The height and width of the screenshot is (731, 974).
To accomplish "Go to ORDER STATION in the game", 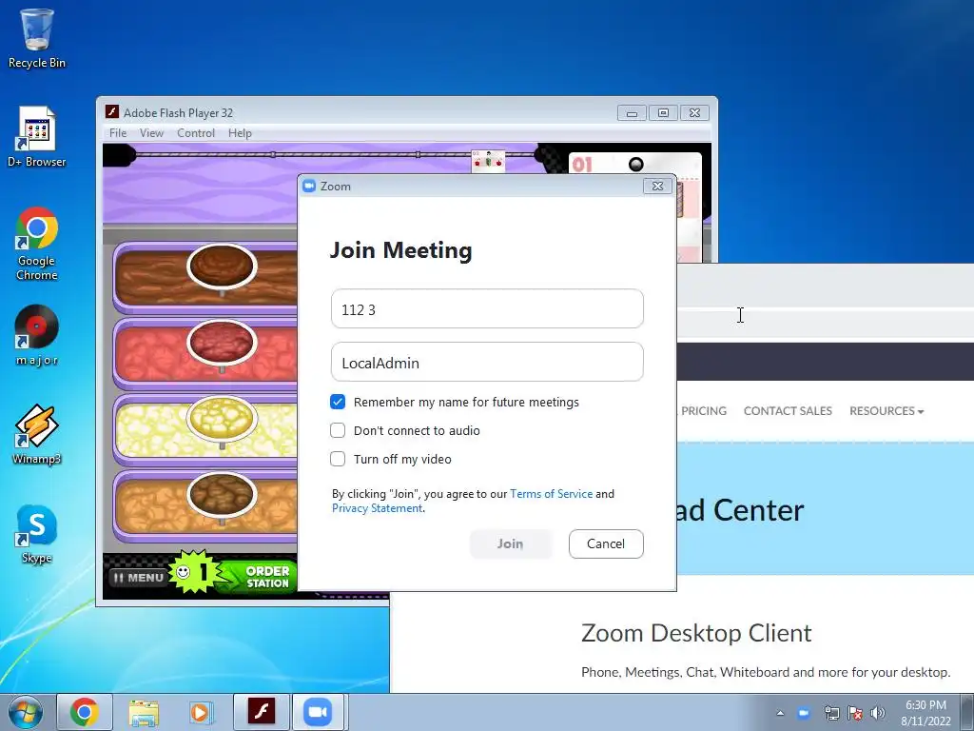I will click(x=267, y=577).
